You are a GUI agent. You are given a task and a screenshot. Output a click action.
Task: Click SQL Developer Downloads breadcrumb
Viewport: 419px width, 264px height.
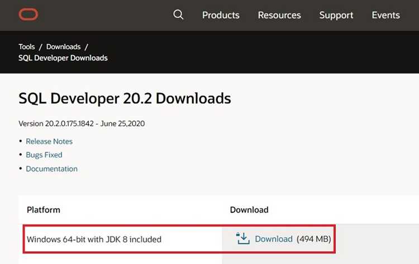(63, 58)
